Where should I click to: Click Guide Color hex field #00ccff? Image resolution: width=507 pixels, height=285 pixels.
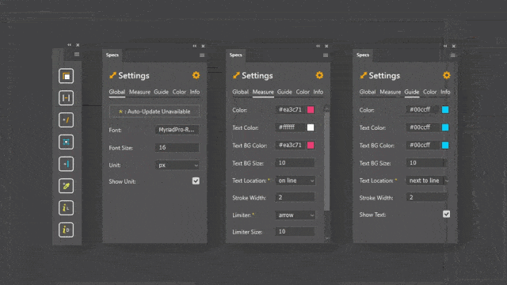click(x=423, y=109)
